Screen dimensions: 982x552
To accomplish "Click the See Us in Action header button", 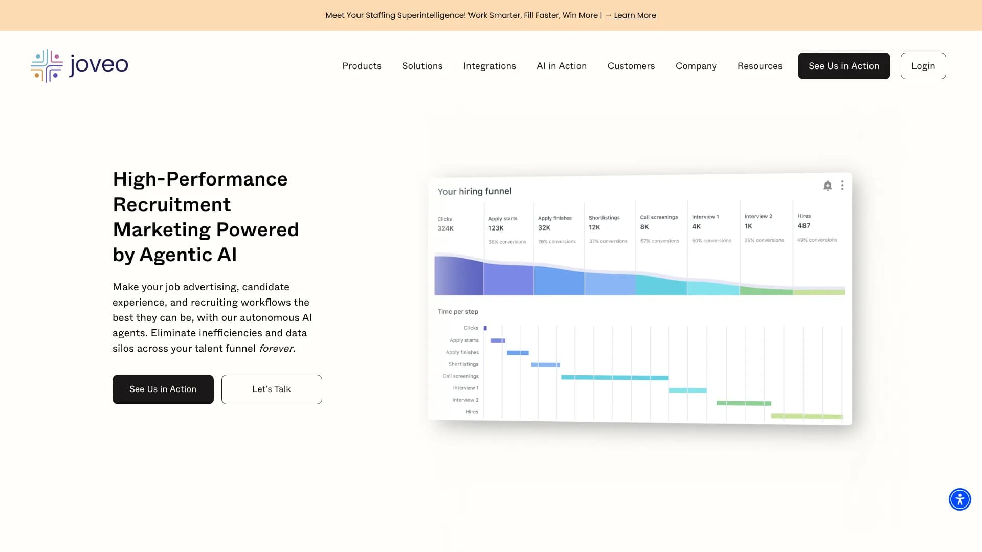I will pyautogui.click(x=843, y=66).
